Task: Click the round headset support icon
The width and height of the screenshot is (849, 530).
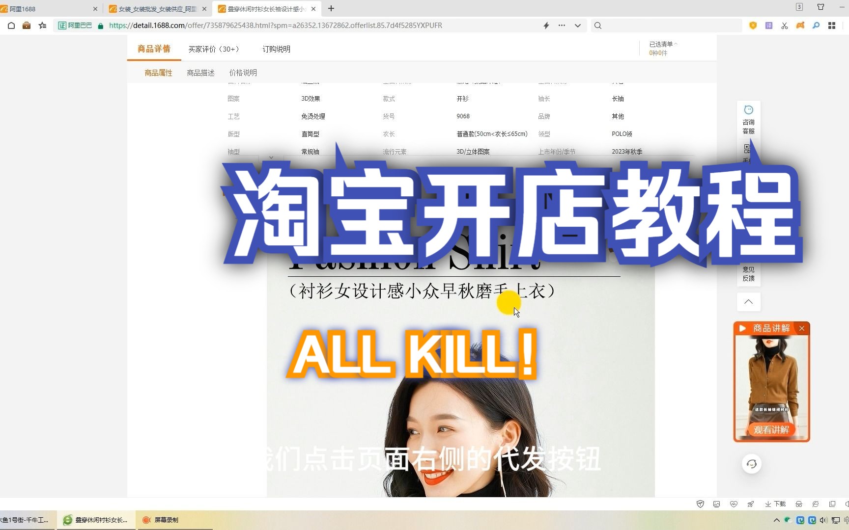Action: tap(751, 464)
